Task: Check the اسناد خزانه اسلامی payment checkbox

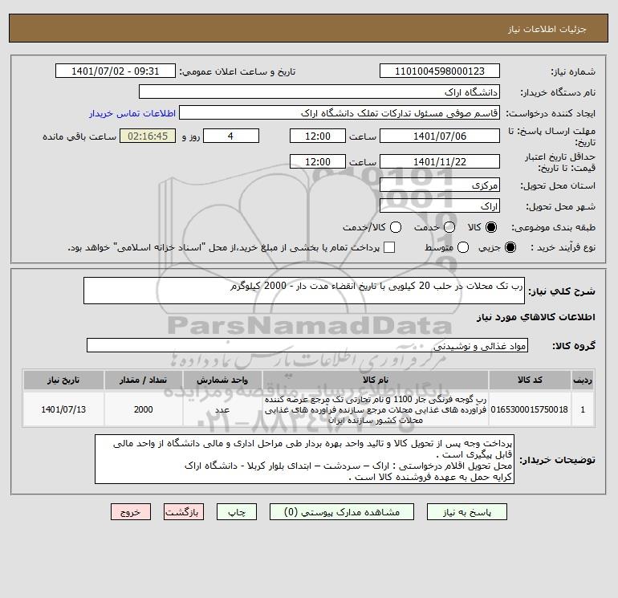Action: coord(389,247)
